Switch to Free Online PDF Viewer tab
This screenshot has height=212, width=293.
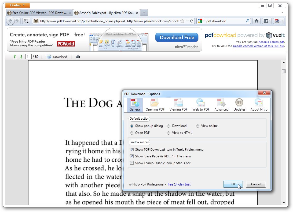[x=39, y=13]
